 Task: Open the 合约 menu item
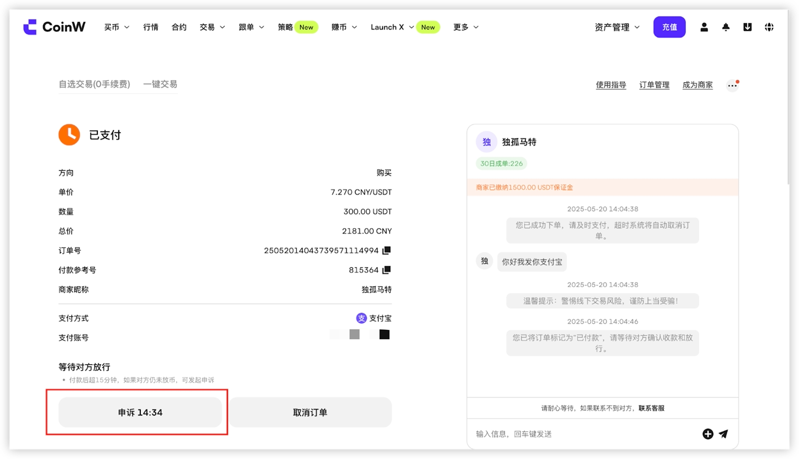point(179,27)
